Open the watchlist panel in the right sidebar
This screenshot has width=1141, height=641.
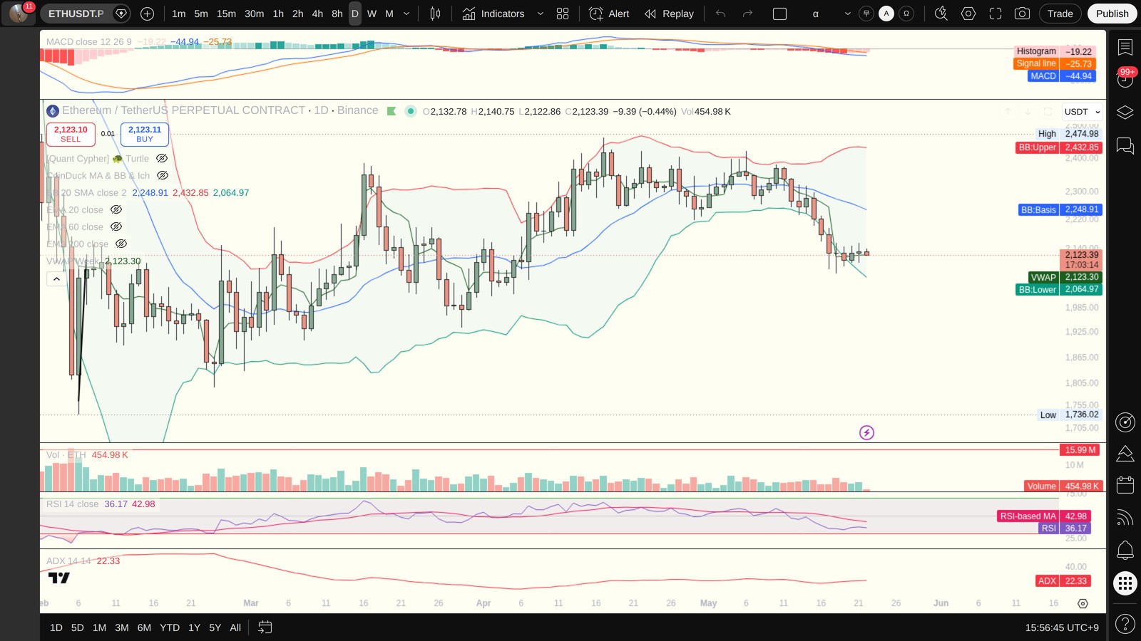(x=1125, y=47)
